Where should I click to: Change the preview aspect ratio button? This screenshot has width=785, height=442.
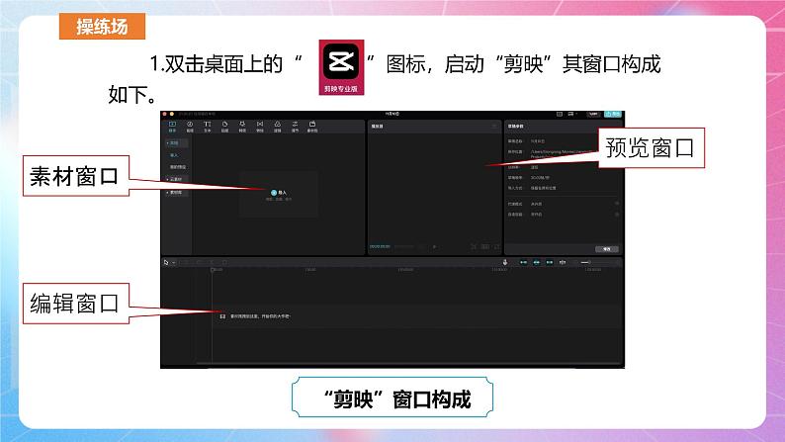click(485, 247)
